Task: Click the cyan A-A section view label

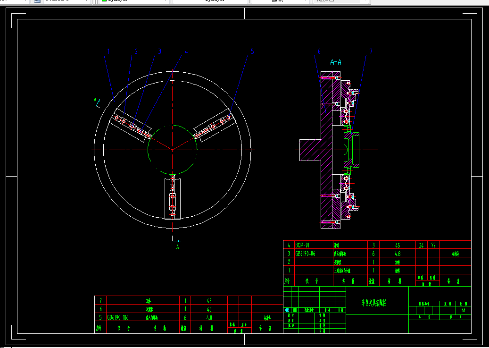Action: tap(336, 62)
